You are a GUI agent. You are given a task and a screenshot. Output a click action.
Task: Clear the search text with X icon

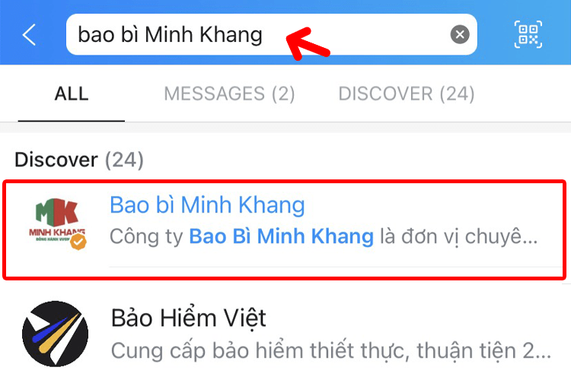(460, 34)
